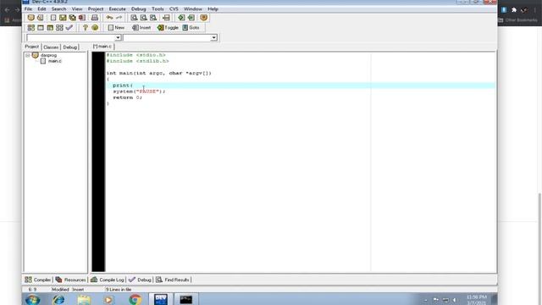542x305 pixels.
Task: Open the Help menu
Action: (213, 9)
